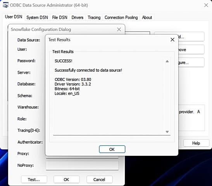The width and height of the screenshot is (212, 186).
Task: Click the NoProxy input field
Action: (82, 166)
